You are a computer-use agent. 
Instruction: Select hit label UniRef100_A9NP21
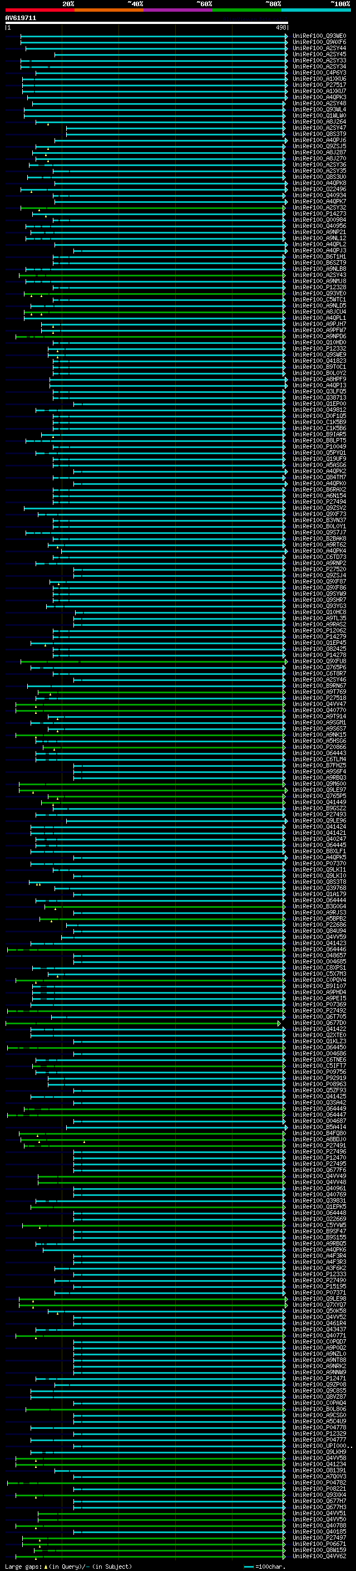(319, 232)
